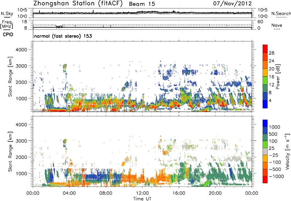Click the "28" tick on power colorbar
This screenshot has width=291, height=201.
pos(271,53)
